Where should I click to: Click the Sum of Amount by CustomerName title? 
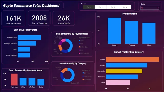tap(26, 70)
